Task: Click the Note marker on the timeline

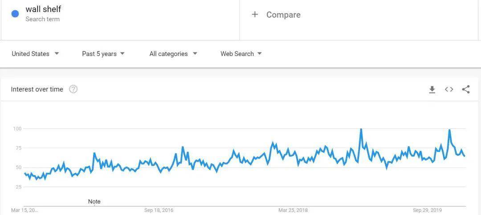Action: tap(94, 202)
